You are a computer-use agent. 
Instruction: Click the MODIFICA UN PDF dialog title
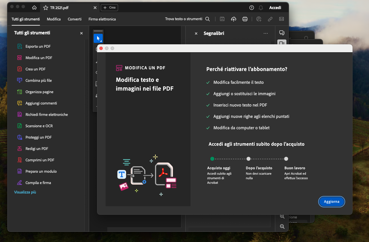145,68
